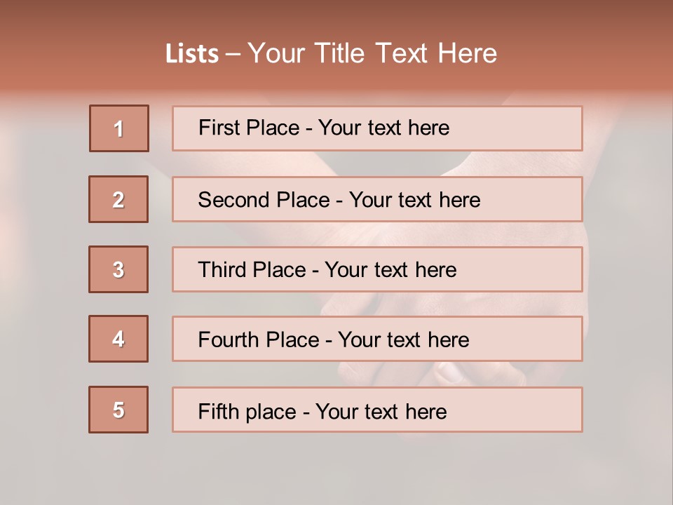Image resolution: width=673 pixels, height=505 pixels.
Task: Select the Second Place text box
Action: coord(377,199)
